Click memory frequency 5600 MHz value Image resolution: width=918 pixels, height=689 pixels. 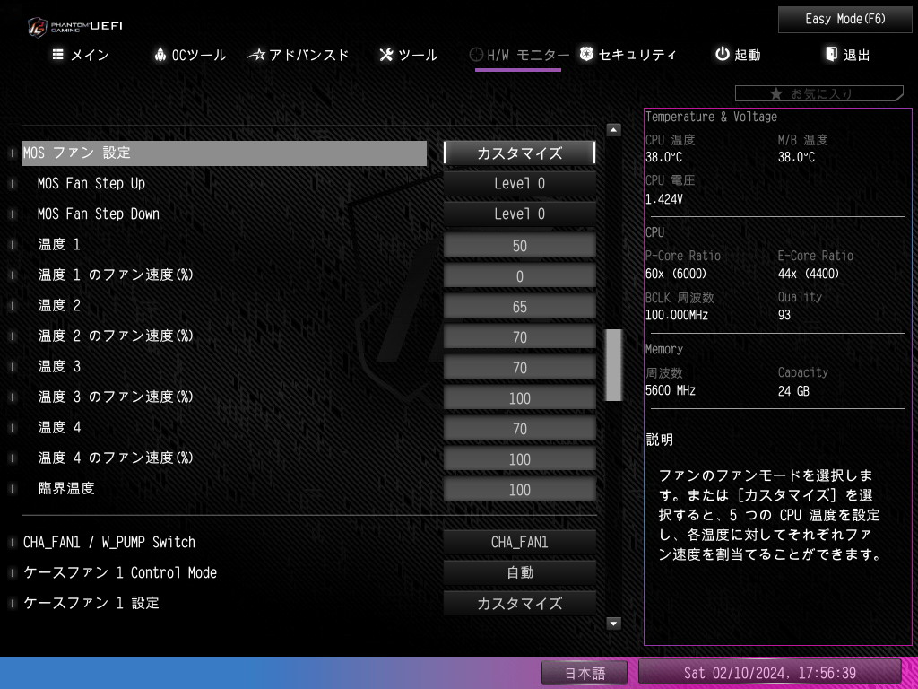click(671, 390)
